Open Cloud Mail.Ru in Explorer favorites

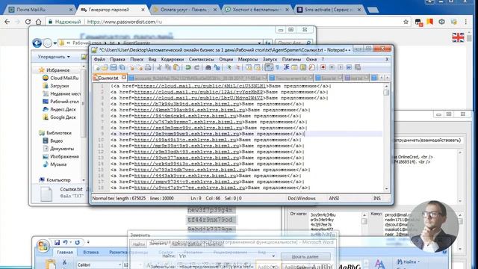[x=60, y=78]
